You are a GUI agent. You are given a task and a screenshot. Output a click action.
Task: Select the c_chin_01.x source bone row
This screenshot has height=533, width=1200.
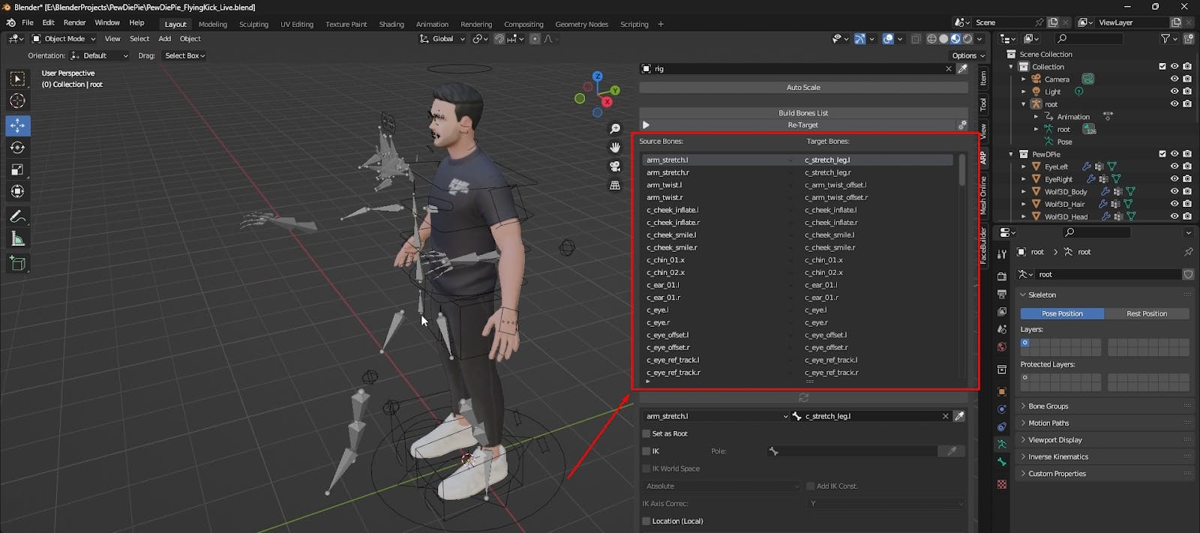click(x=666, y=260)
